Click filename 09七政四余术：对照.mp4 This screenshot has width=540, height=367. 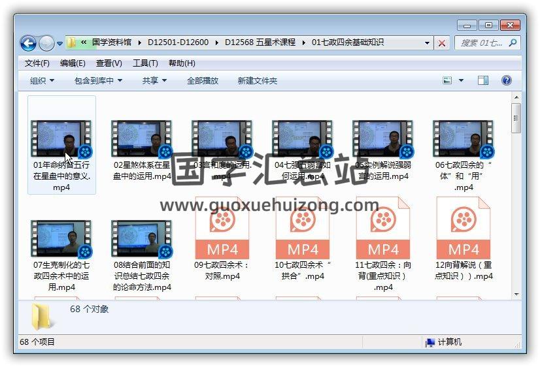[222, 270]
